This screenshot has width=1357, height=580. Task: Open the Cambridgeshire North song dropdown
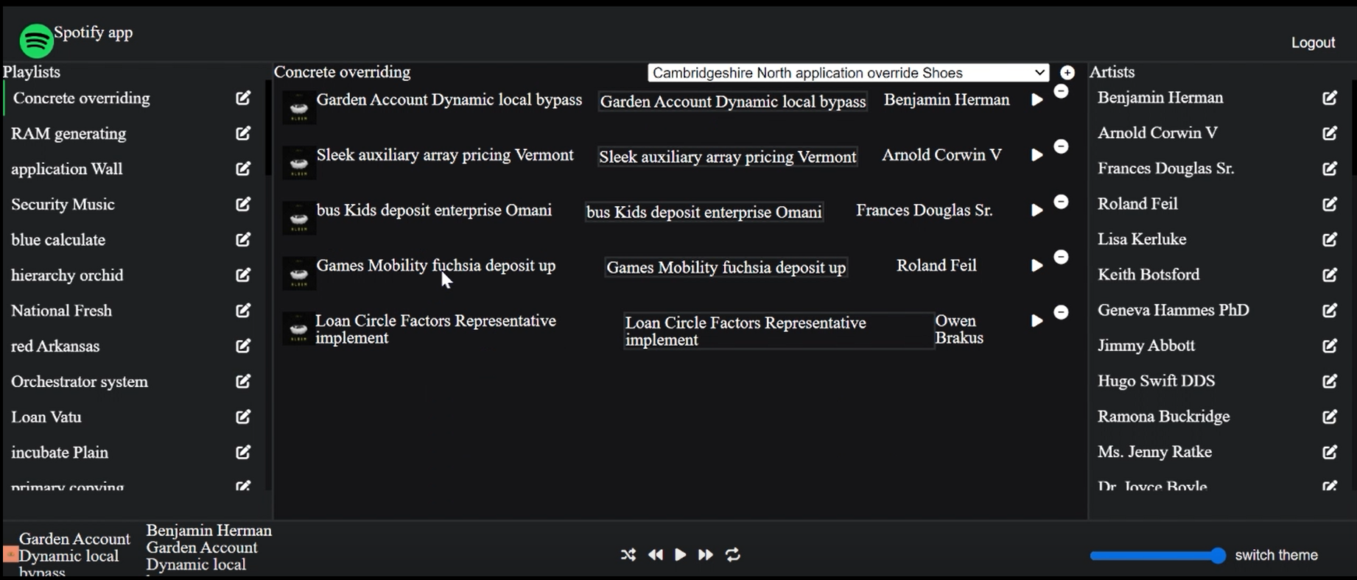pos(848,73)
